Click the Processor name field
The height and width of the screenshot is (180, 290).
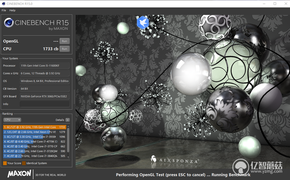click(x=44, y=65)
